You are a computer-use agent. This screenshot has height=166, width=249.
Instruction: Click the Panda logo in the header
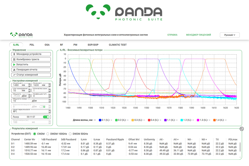(x=21, y=35)
